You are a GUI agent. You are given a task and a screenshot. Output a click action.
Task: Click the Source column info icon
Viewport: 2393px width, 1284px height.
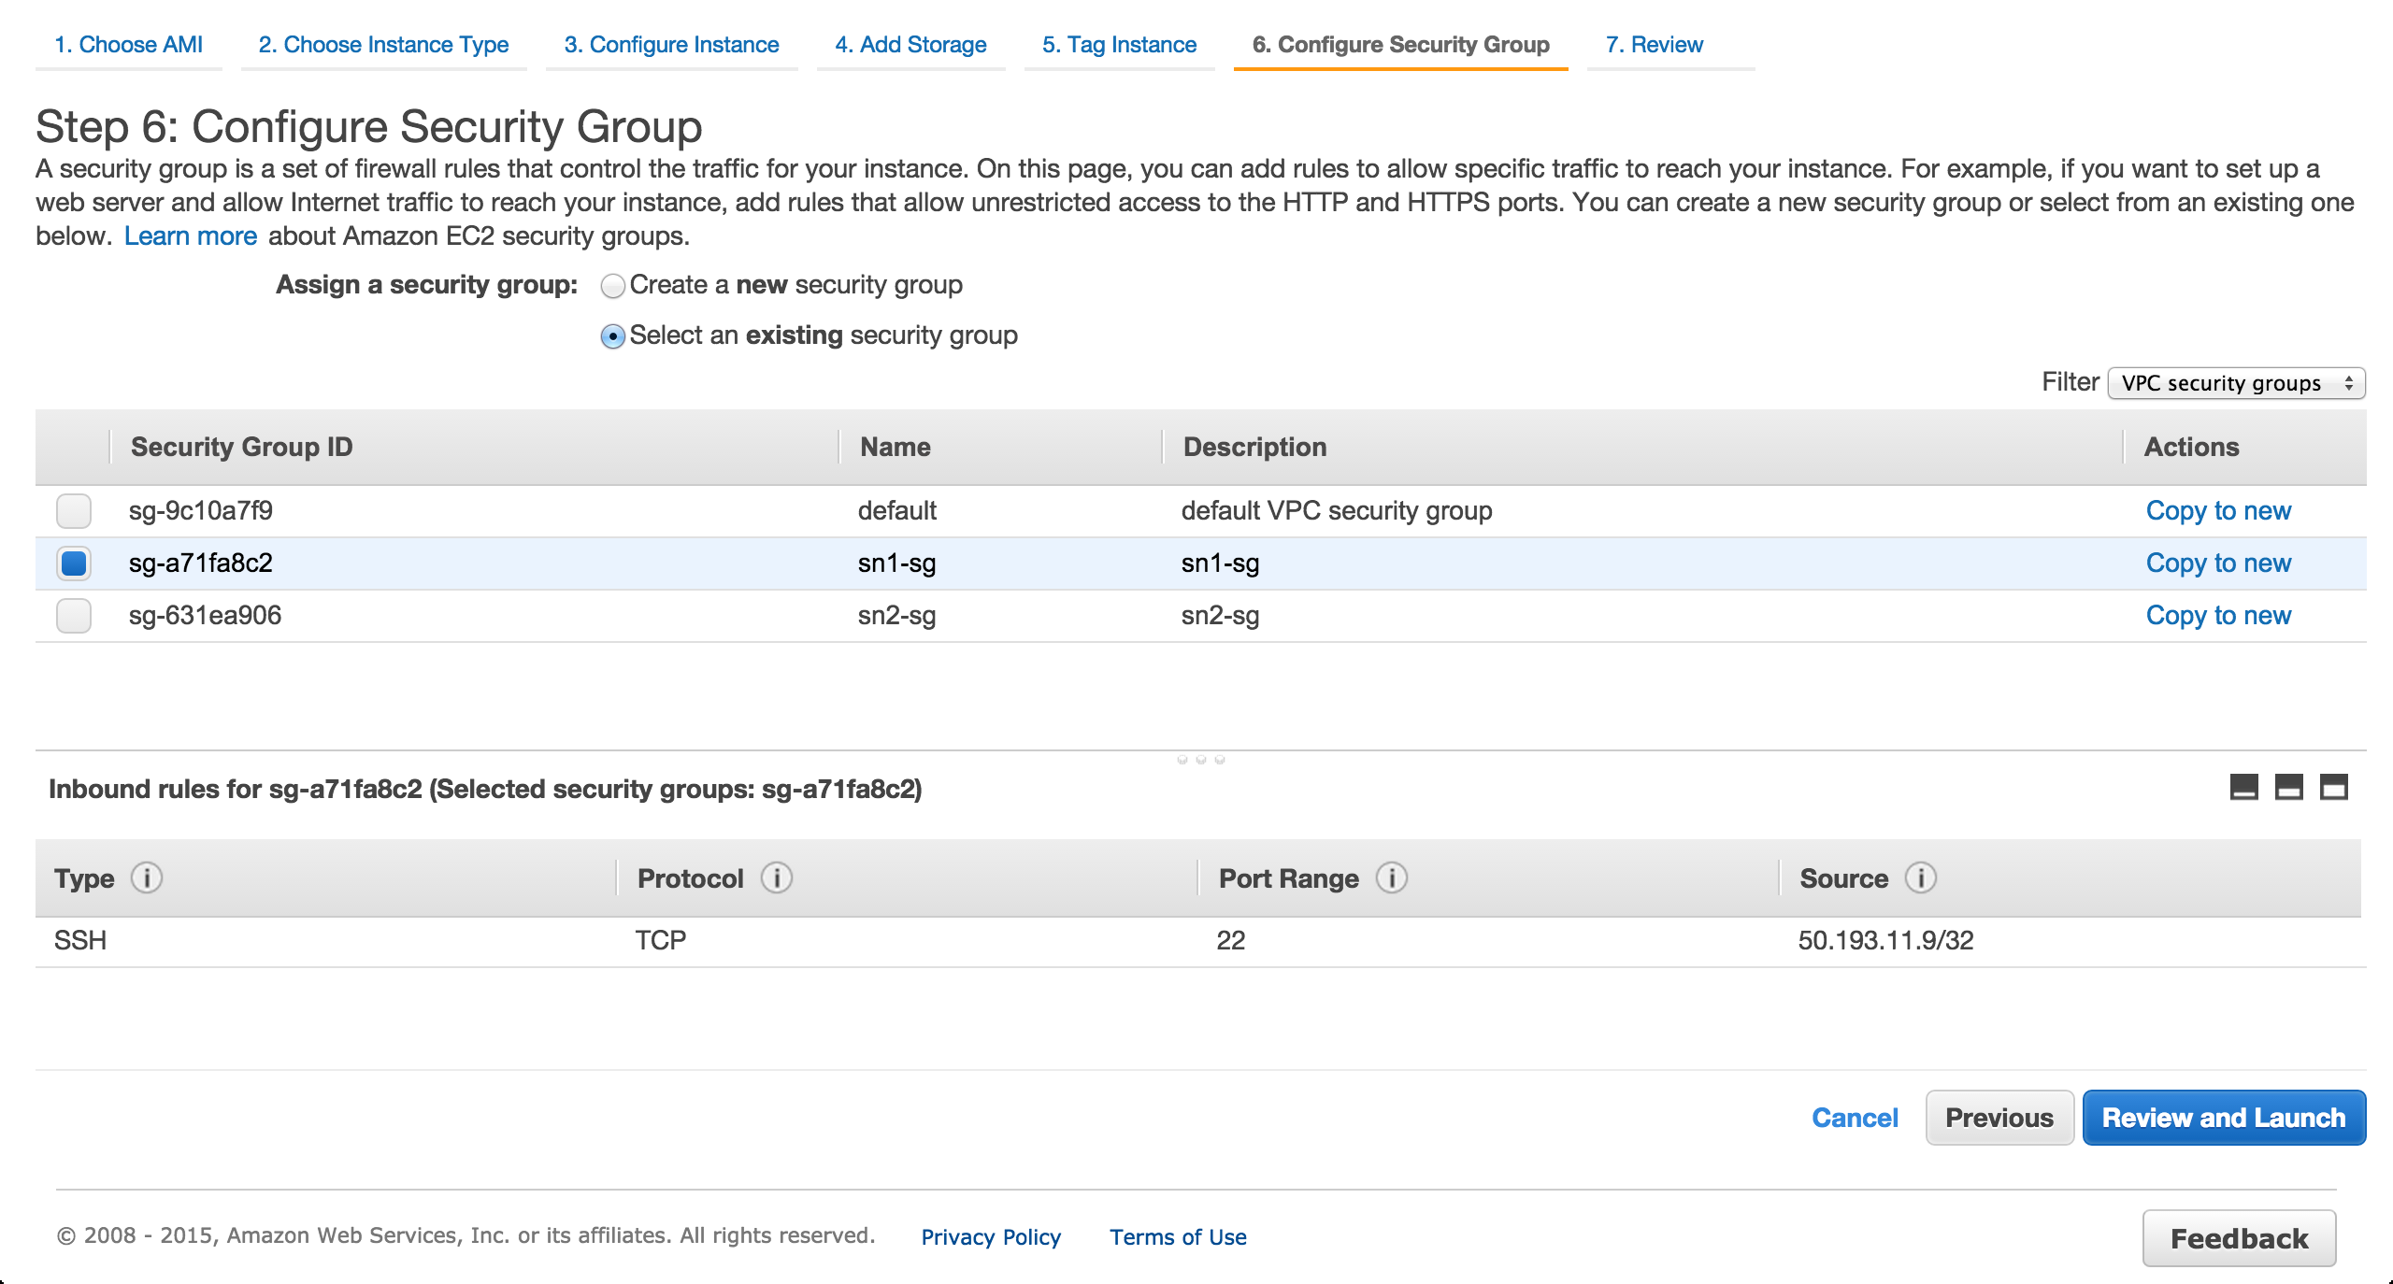point(1920,877)
